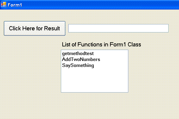Image resolution: width=179 pixels, height=119 pixels.
Task: Place cursor in the result output field
Action: coord(118,28)
